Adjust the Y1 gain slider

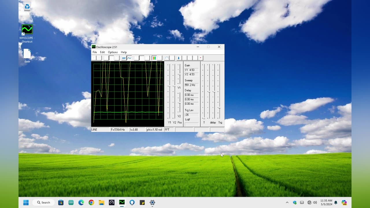(x=169, y=91)
